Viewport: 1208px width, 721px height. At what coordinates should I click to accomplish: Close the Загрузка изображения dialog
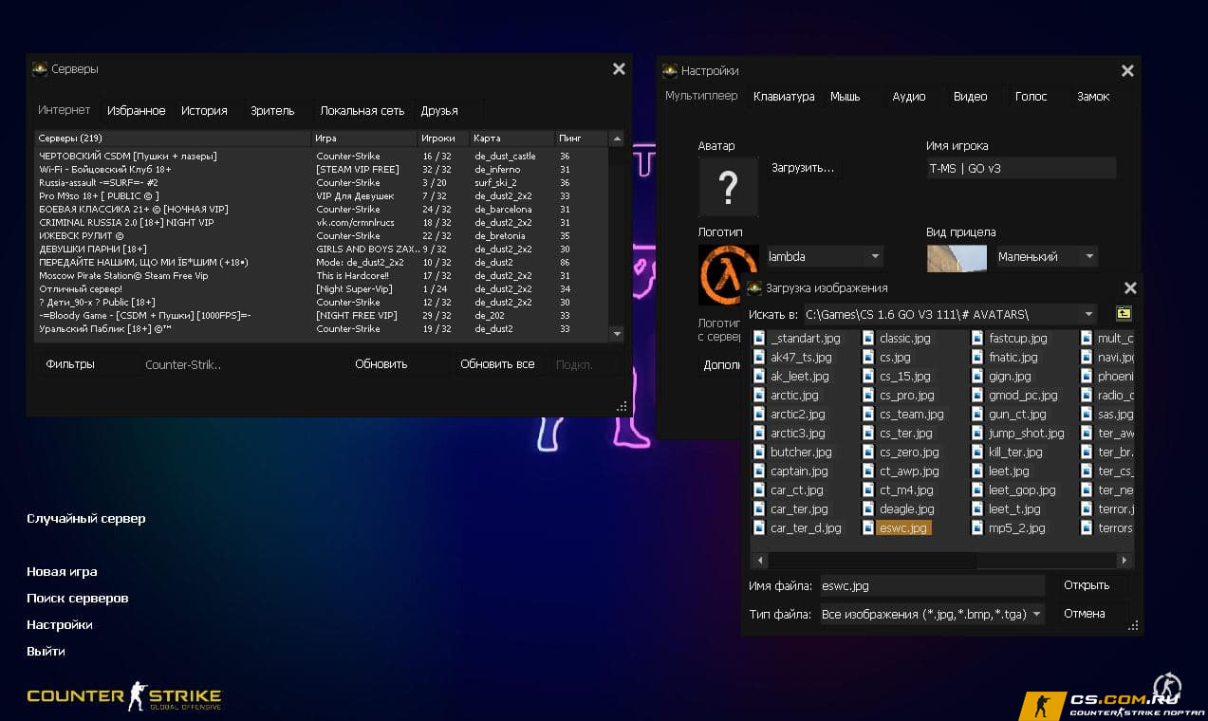pos(1130,287)
